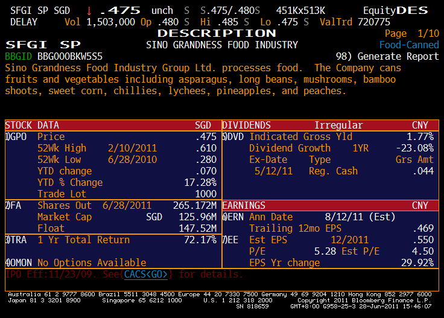Click 98) Generate Report
The height and width of the screenshot is (318, 444).
coord(387,57)
